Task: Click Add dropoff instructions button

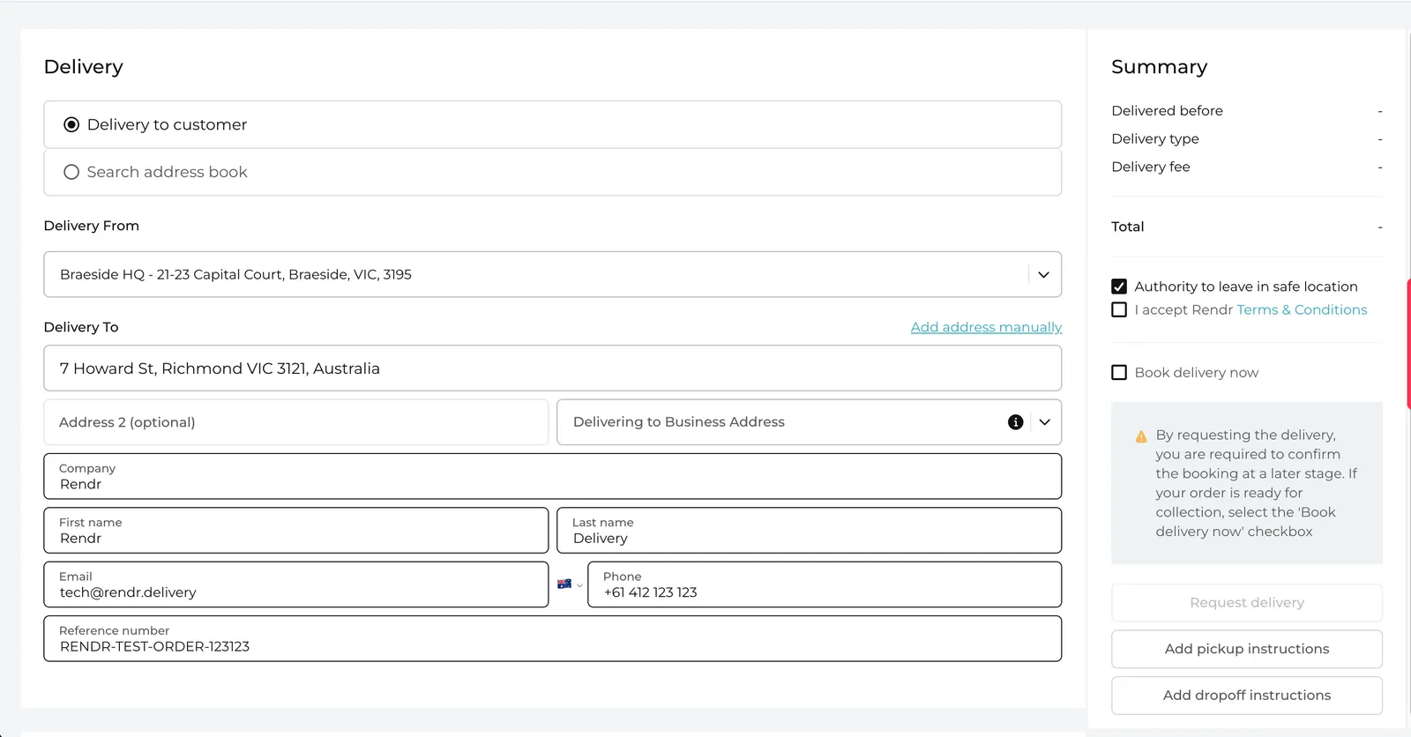Action: pyautogui.click(x=1247, y=696)
